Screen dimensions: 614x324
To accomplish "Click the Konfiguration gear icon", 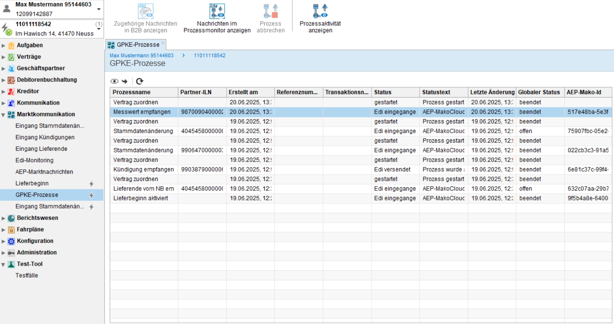I will pos(11,241).
